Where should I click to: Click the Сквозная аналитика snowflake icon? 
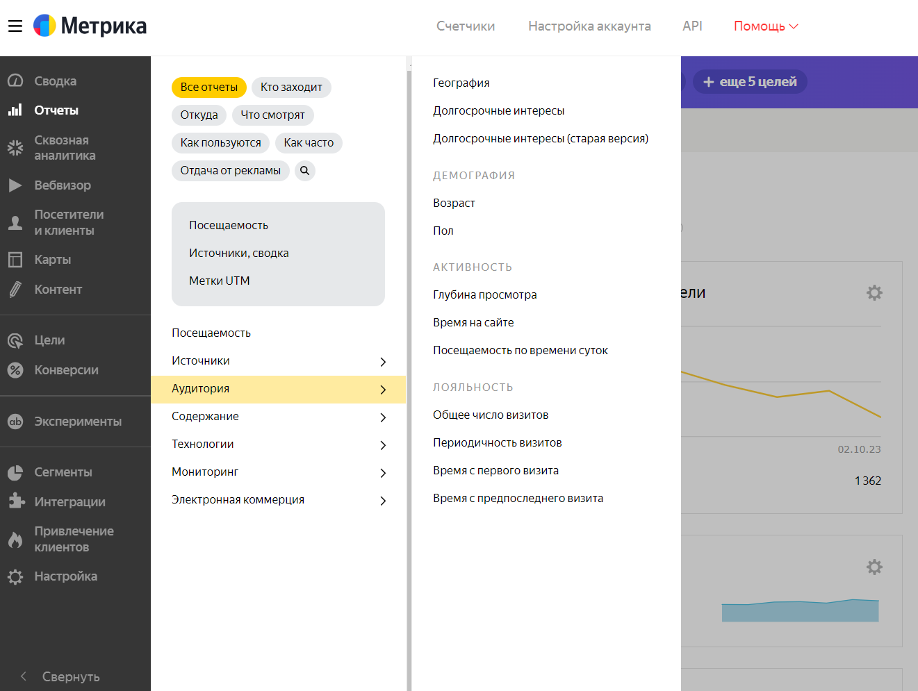[15, 147]
